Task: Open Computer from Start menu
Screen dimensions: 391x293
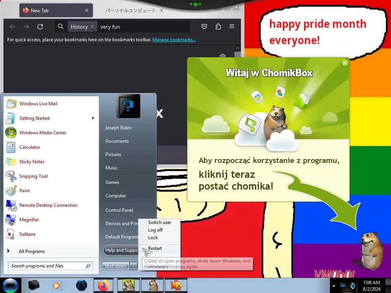Action: pos(116,196)
